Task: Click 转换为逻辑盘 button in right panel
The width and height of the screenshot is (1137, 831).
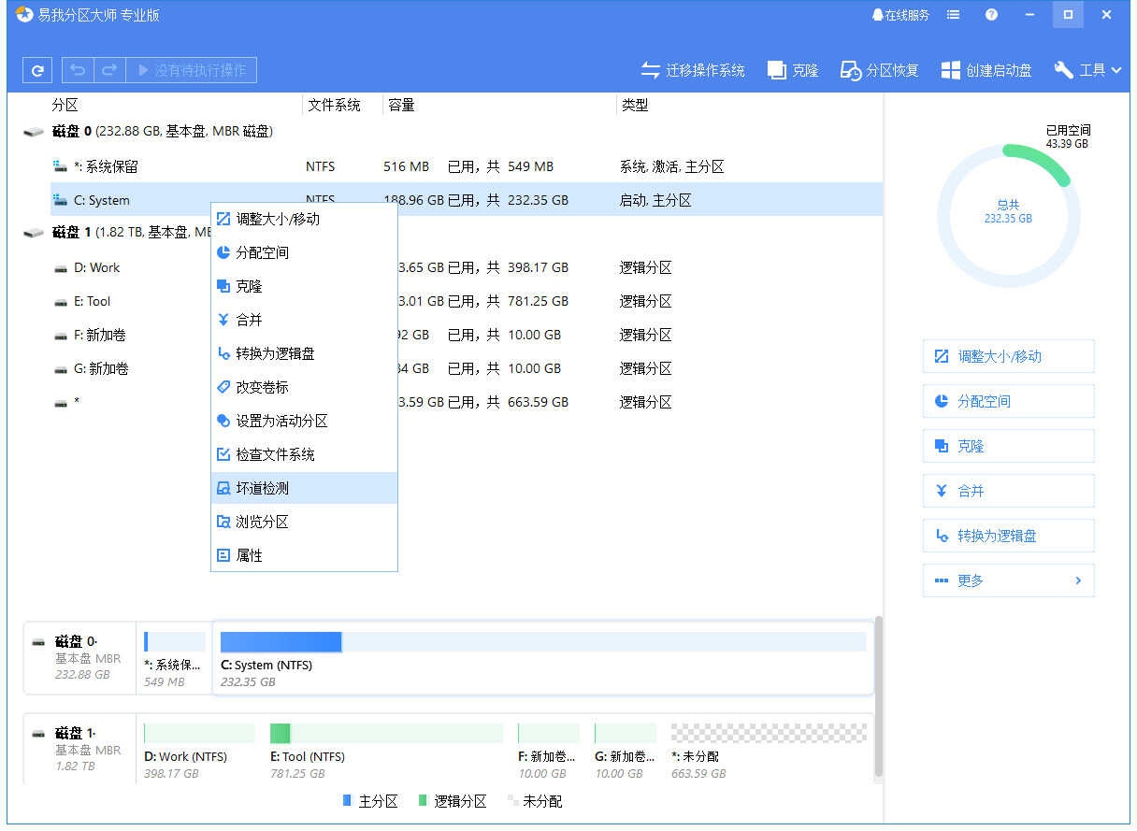Action: click(x=1008, y=536)
